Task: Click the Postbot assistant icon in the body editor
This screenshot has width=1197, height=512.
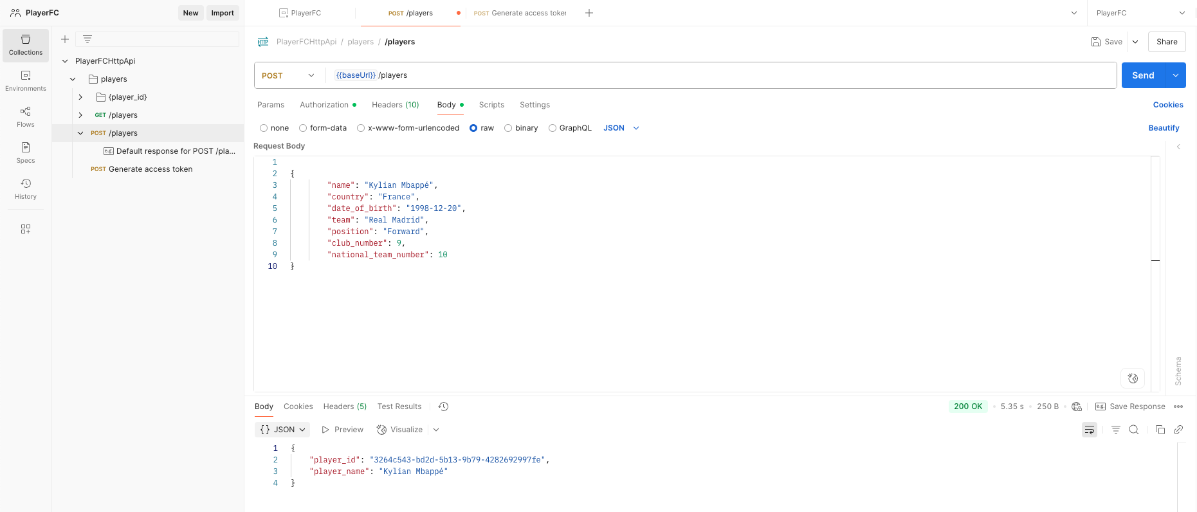Action: (1133, 378)
